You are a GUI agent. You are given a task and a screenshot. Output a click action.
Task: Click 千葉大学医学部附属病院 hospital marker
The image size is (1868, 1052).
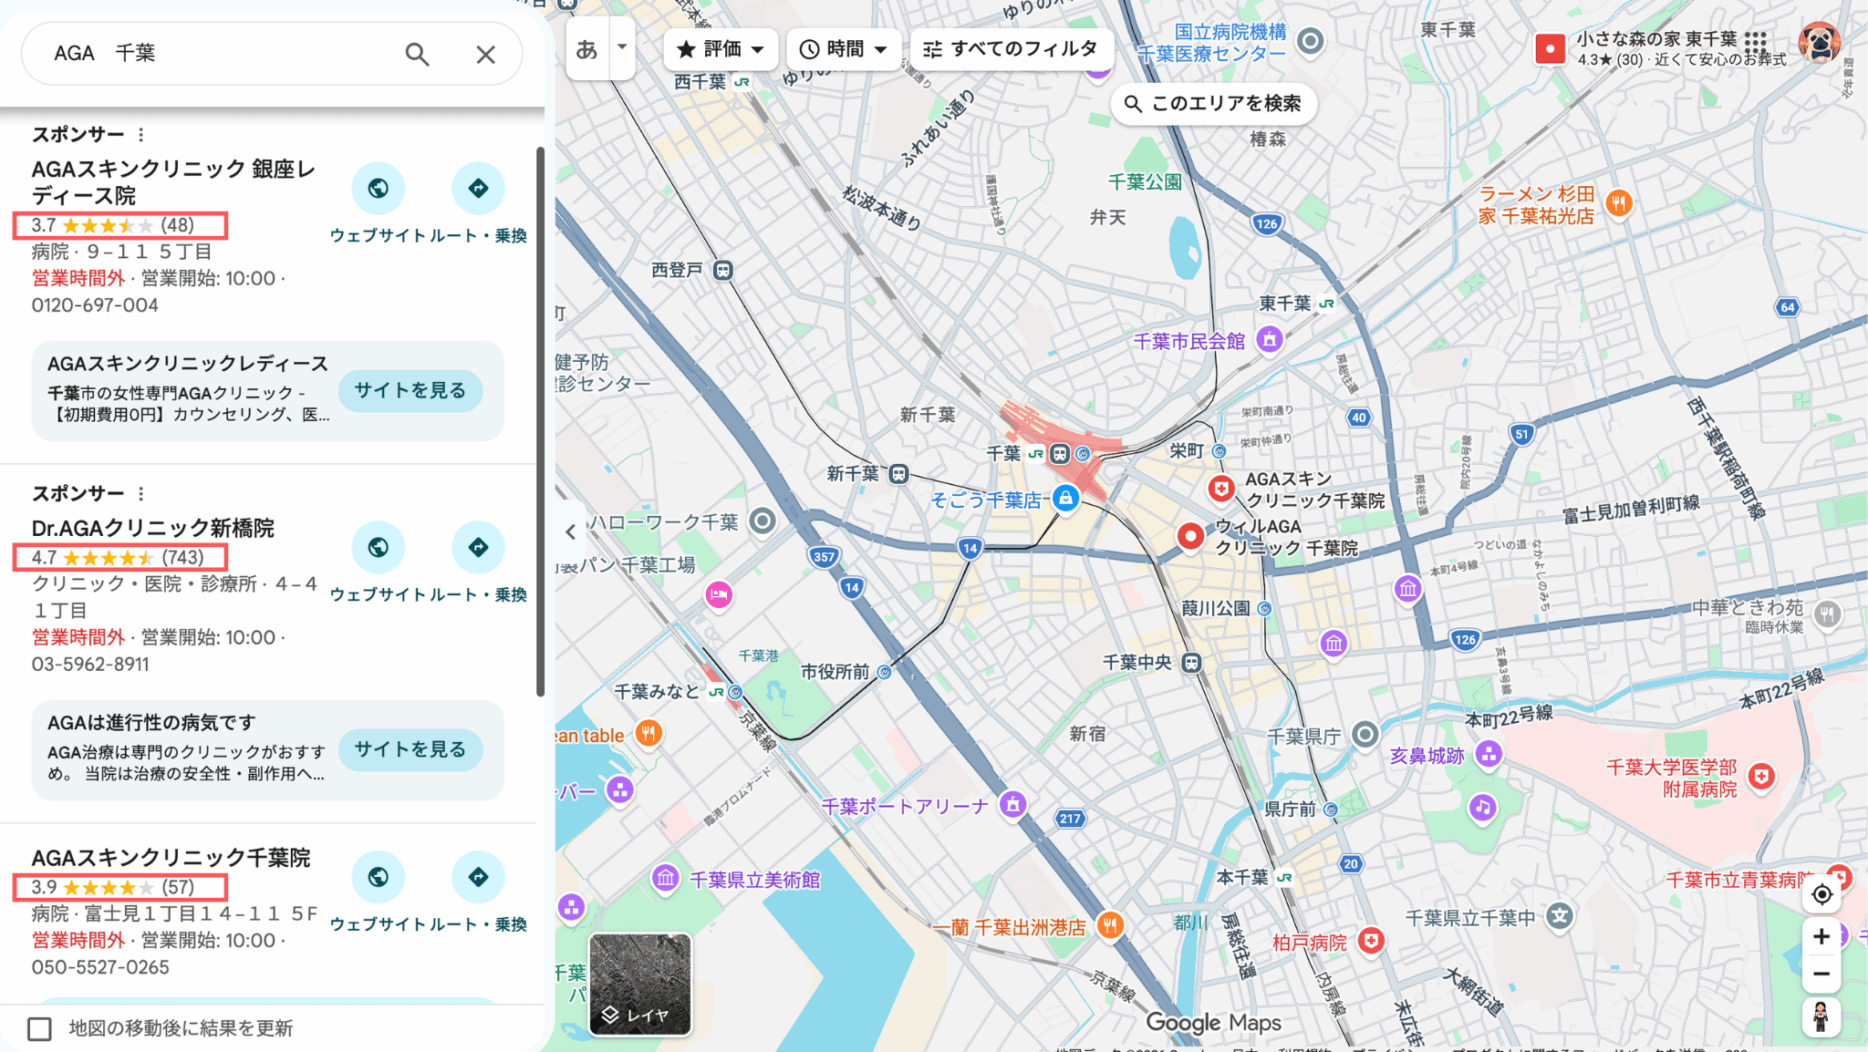pyautogui.click(x=1761, y=777)
